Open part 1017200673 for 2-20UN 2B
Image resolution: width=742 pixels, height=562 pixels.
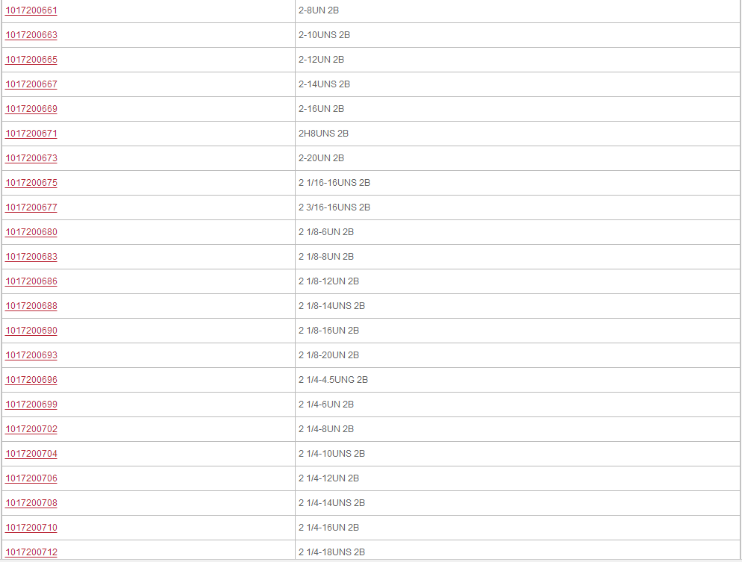click(x=31, y=158)
